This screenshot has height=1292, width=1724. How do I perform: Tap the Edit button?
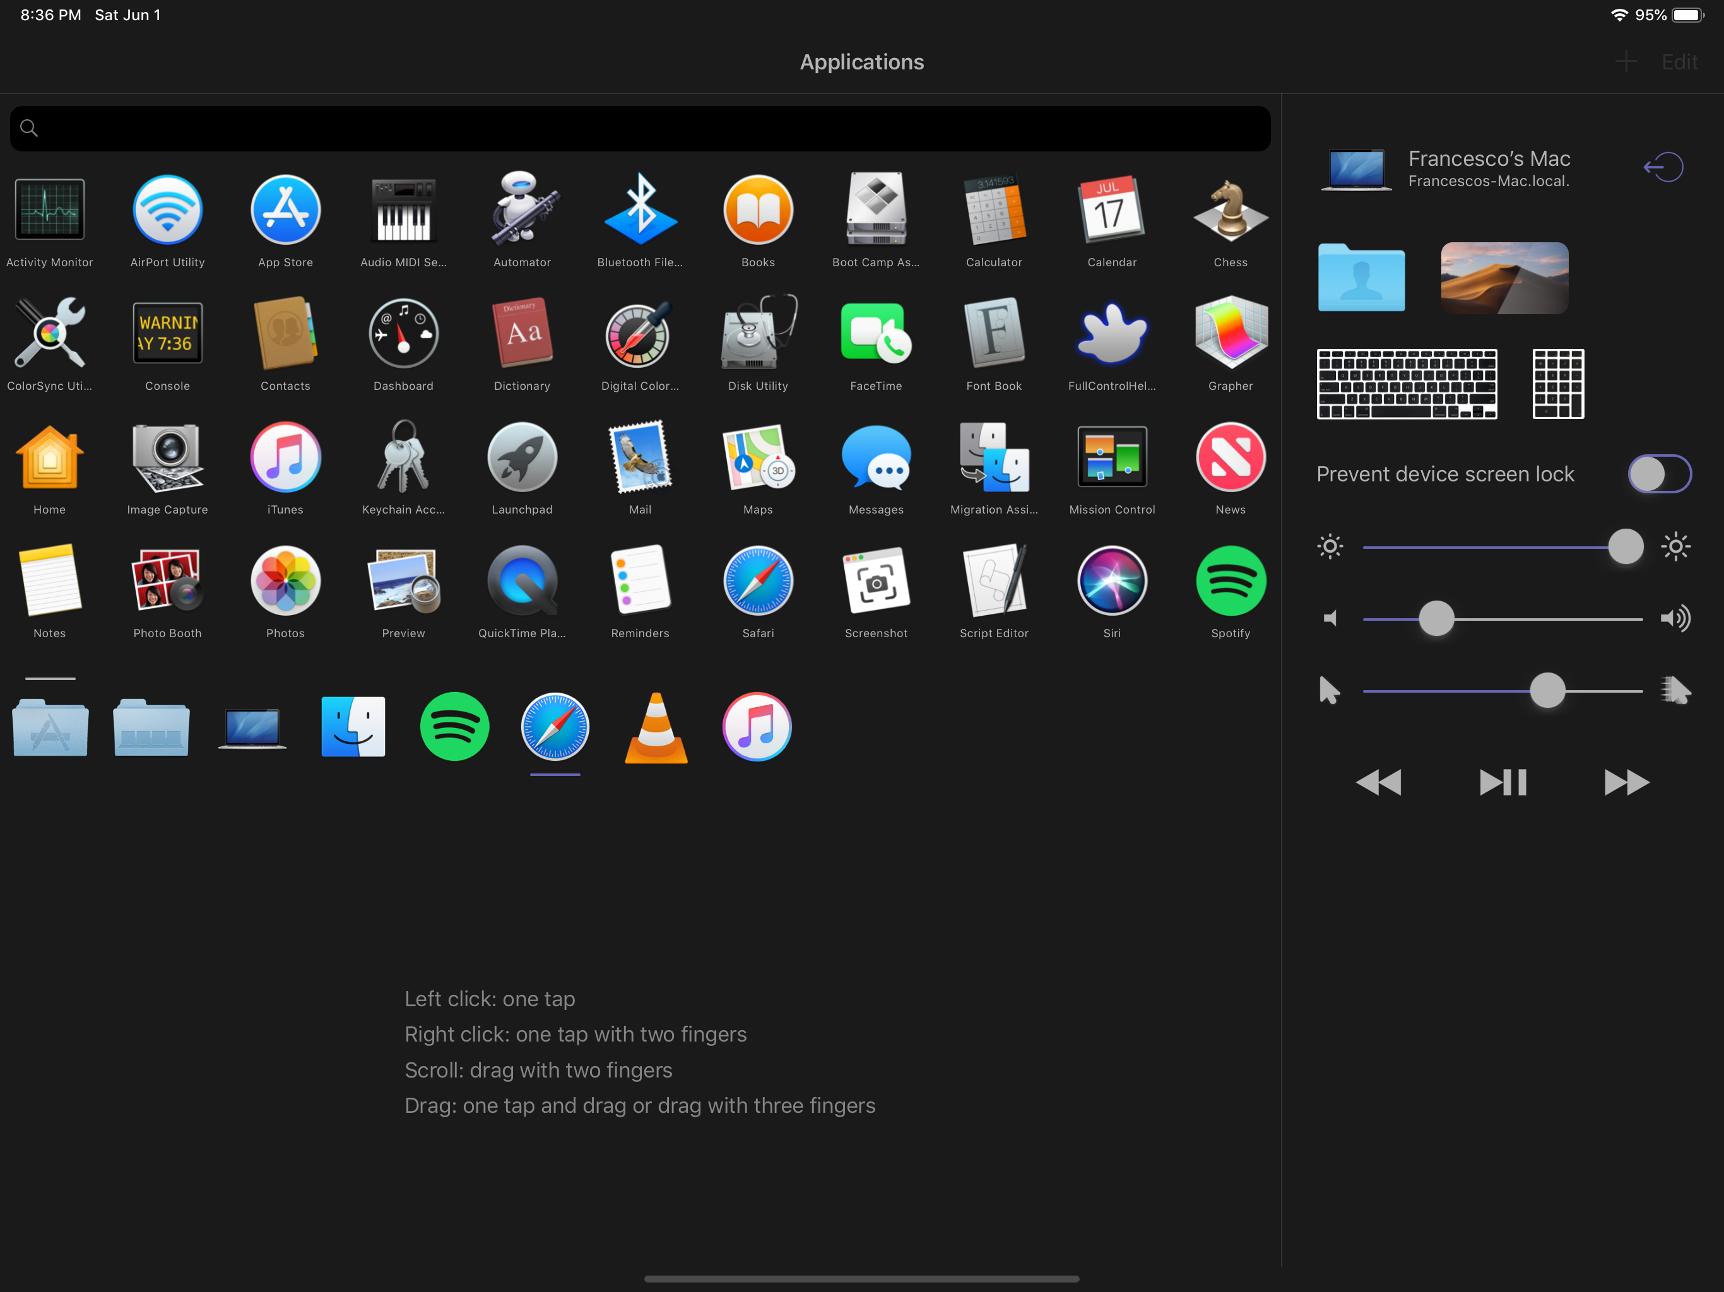pyautogui.click(x=1680, y=62)
